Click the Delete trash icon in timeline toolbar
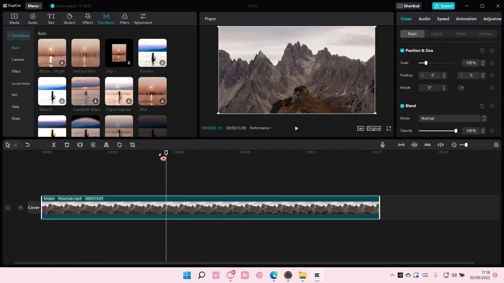 (67, 145)
